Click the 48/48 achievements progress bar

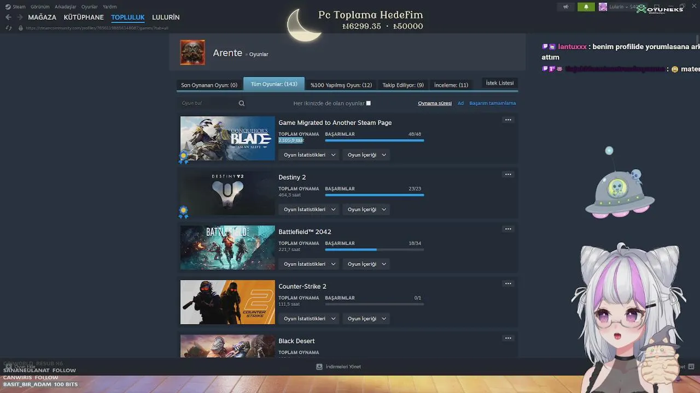[375, 140]
